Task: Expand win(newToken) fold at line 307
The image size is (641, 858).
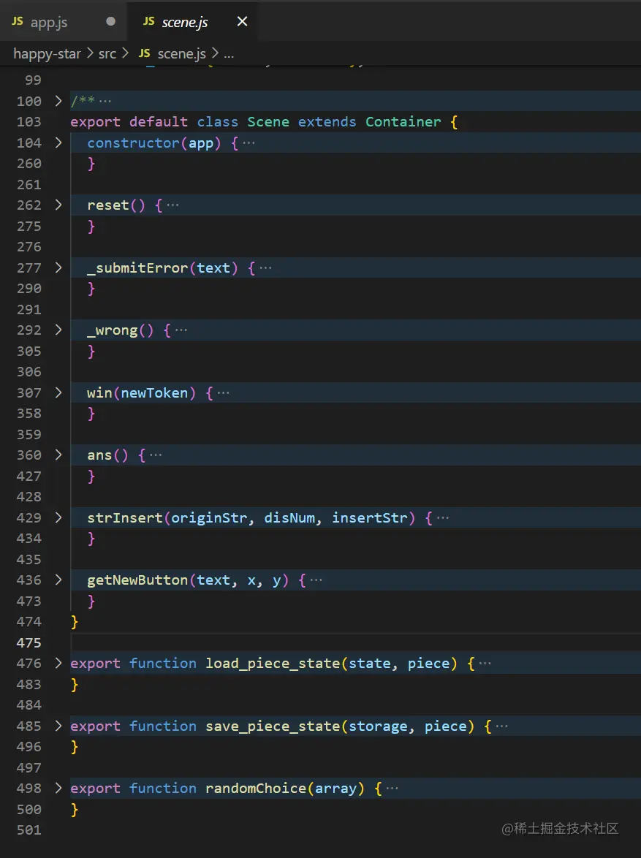Action: pyautogui.click(x=58, y=393)
